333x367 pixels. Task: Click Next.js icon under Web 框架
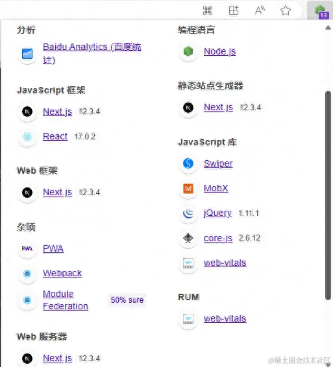27,193
